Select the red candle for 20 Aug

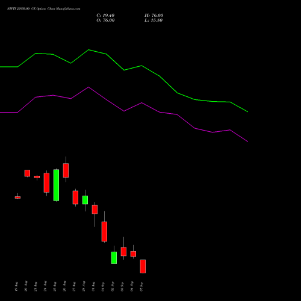27,173
